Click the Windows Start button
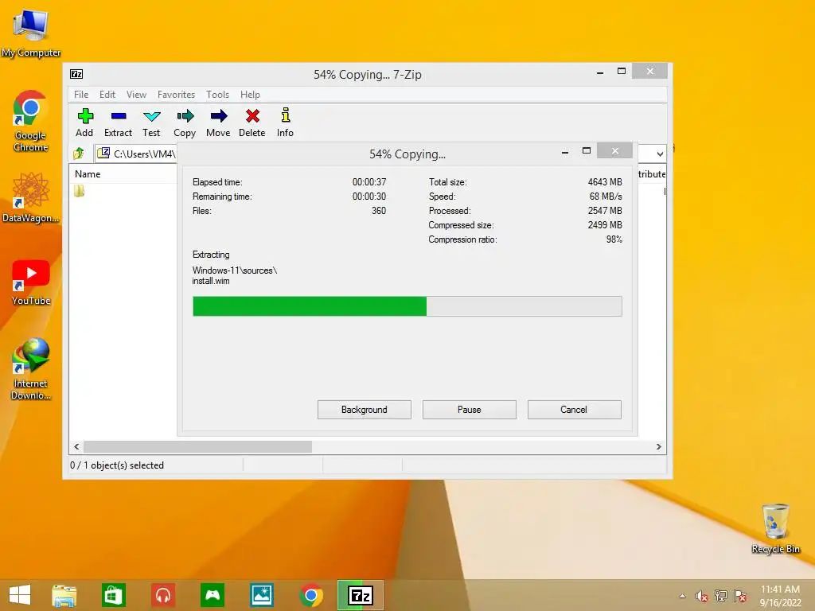The width and height of the screenshot is (815, 611). pos(20,595)
